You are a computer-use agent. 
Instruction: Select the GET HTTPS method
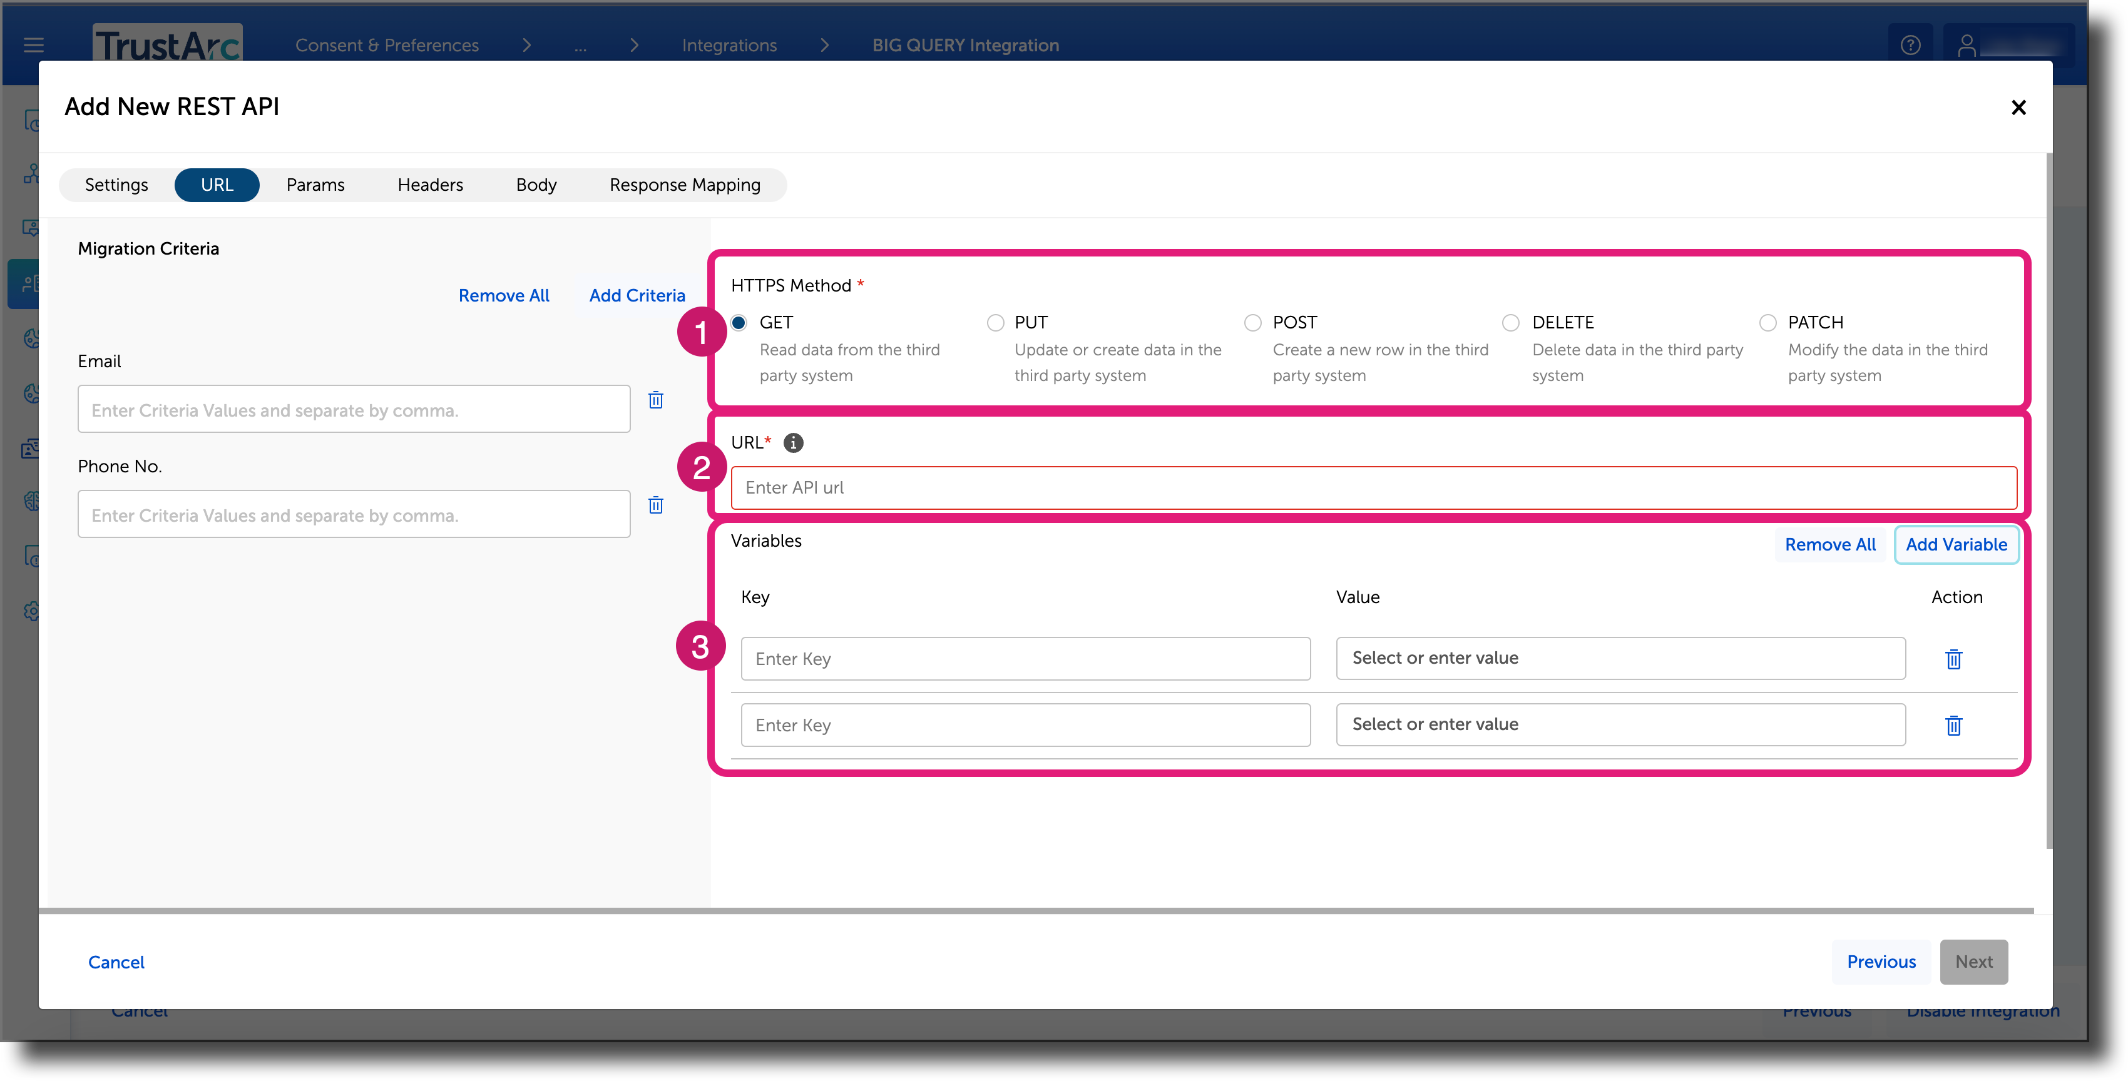pos(738,323)
